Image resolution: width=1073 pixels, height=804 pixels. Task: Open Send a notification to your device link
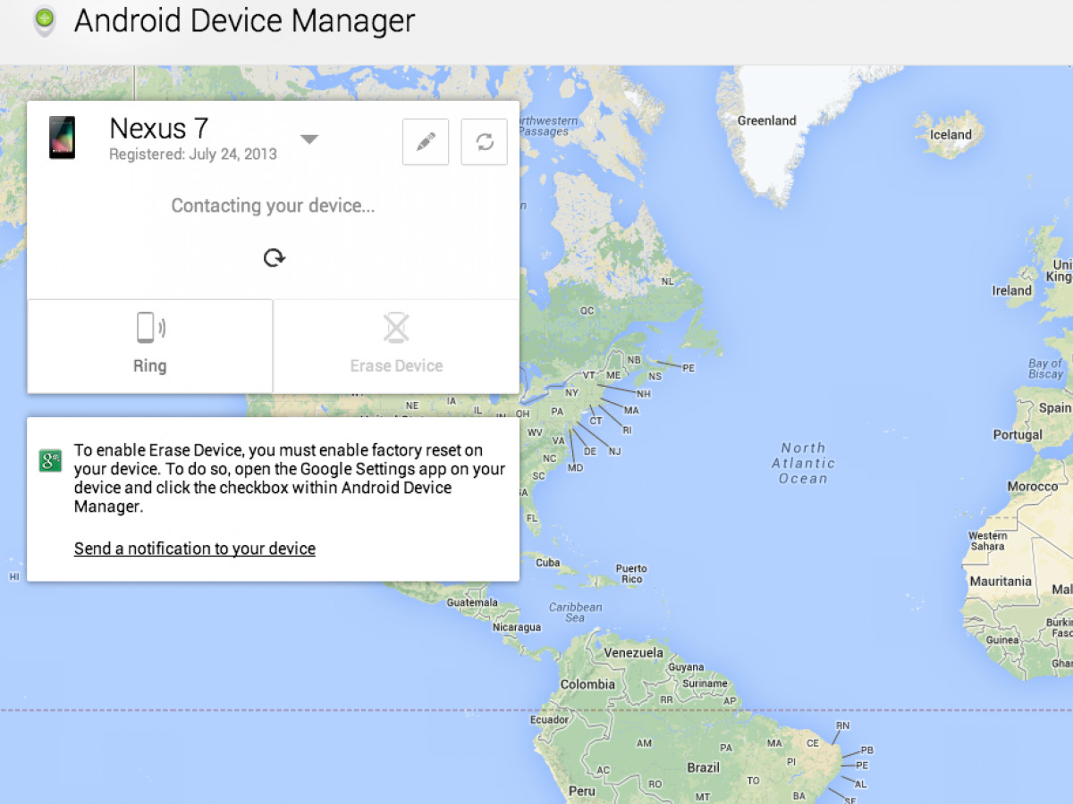195,549
